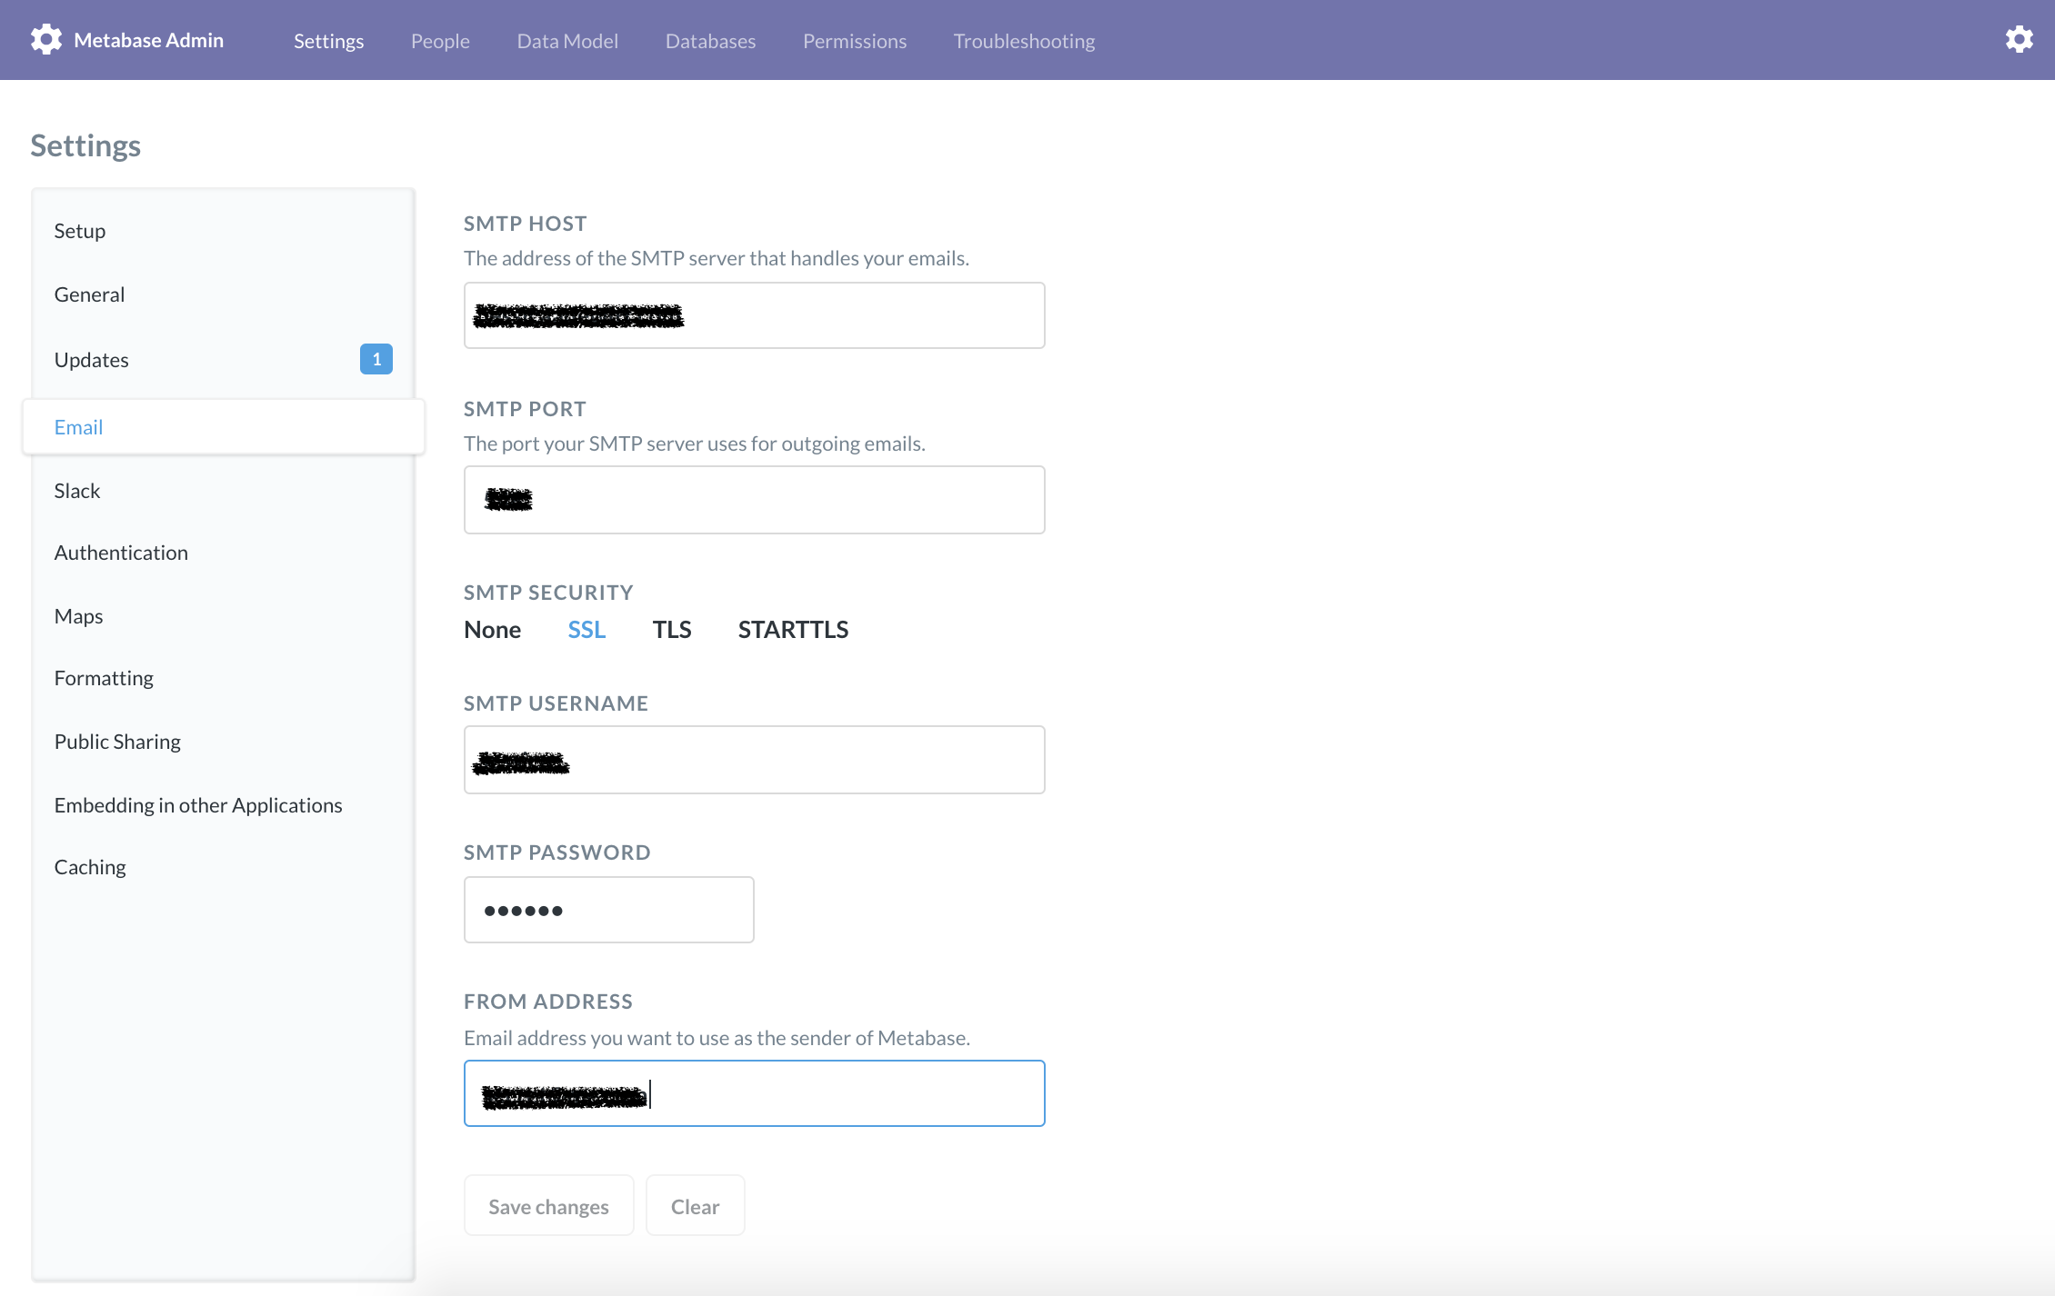Screen dimensions: 2055x1296
Task: Open the Slack settings page
Action: click(77, 490)
